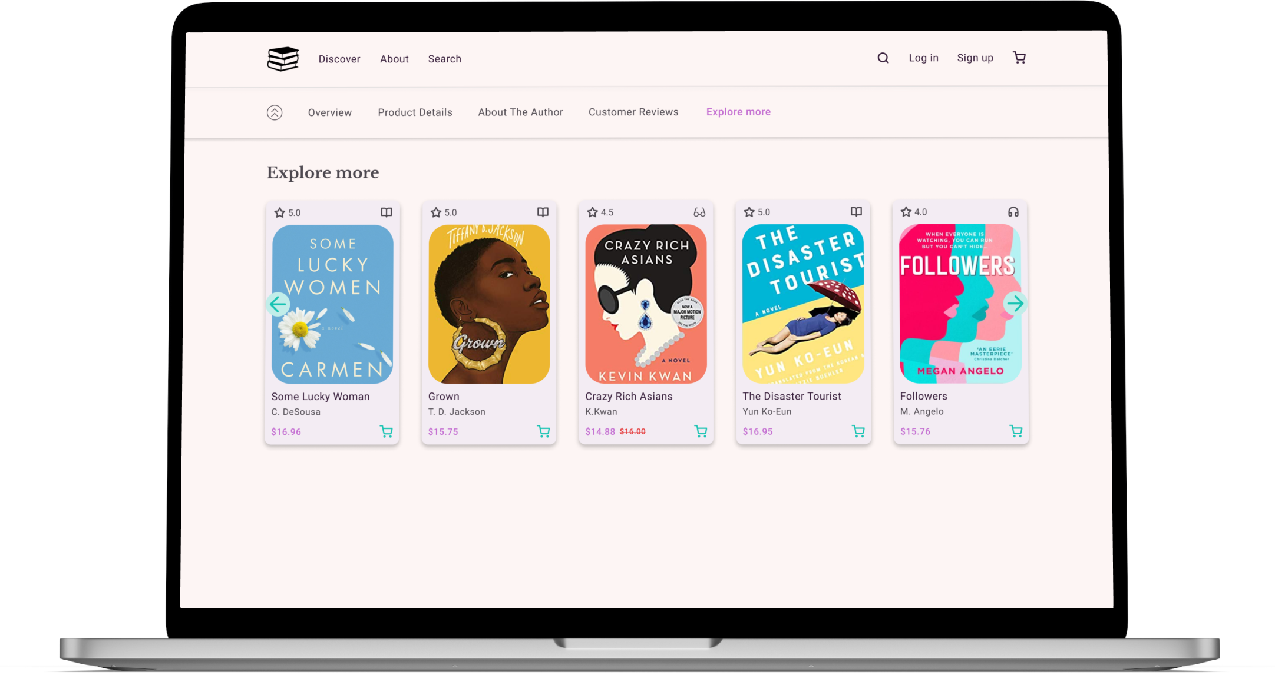Open The Disaster Tourist book cover
This screenshot has width=1275, height=682.
[x=803, y=304]
